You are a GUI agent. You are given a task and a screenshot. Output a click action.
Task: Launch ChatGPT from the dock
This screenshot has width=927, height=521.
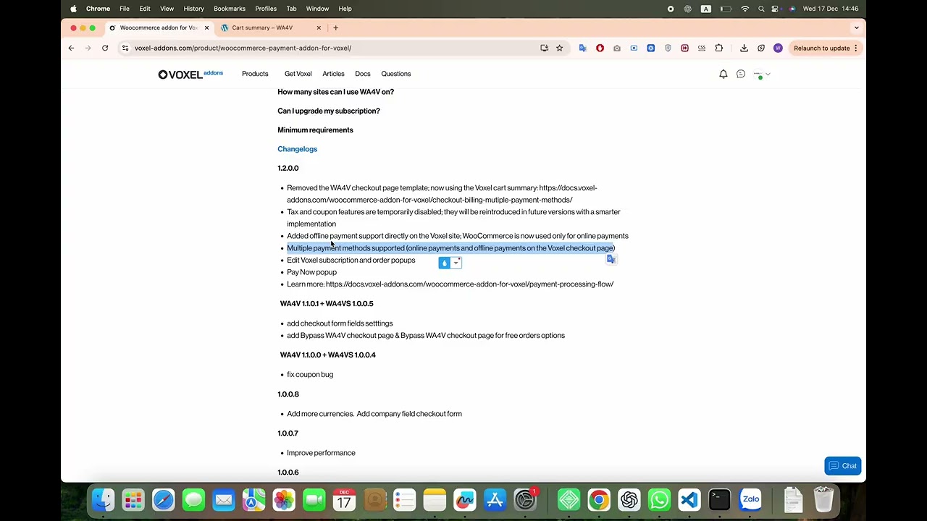tap(629, 499)
